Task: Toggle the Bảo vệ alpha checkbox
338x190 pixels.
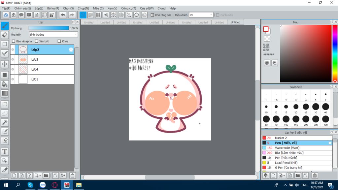Action: coord(14,41)
